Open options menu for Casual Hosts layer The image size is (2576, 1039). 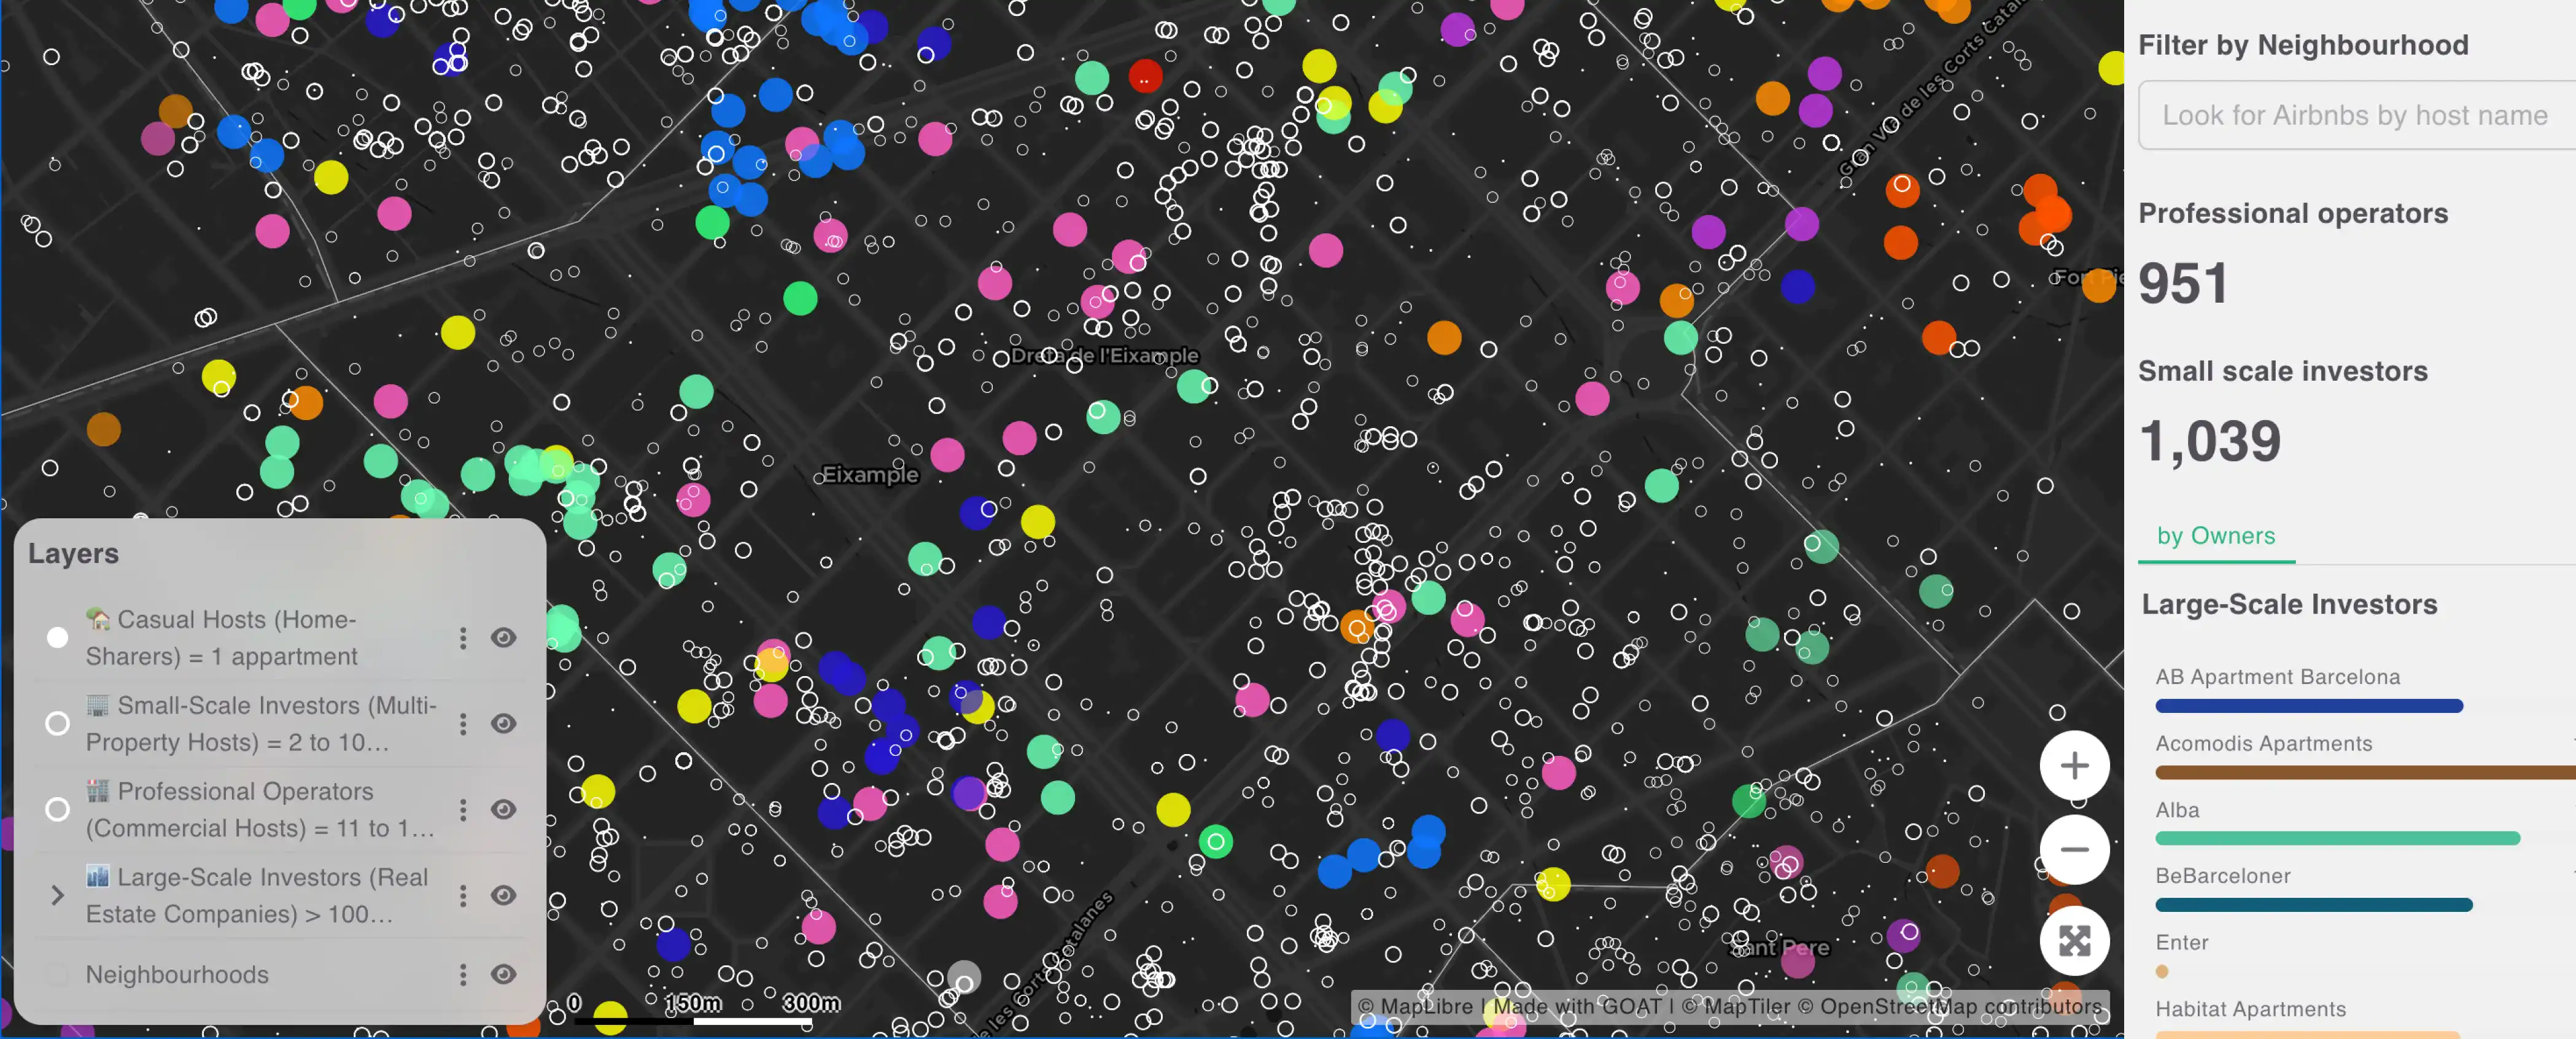(x=462, y=638)
